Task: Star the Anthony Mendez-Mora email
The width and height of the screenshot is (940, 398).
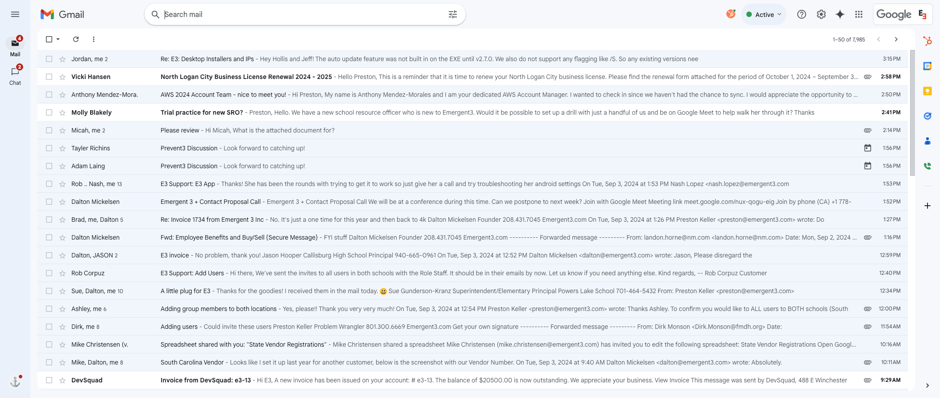Action: (x=62, y=95)
